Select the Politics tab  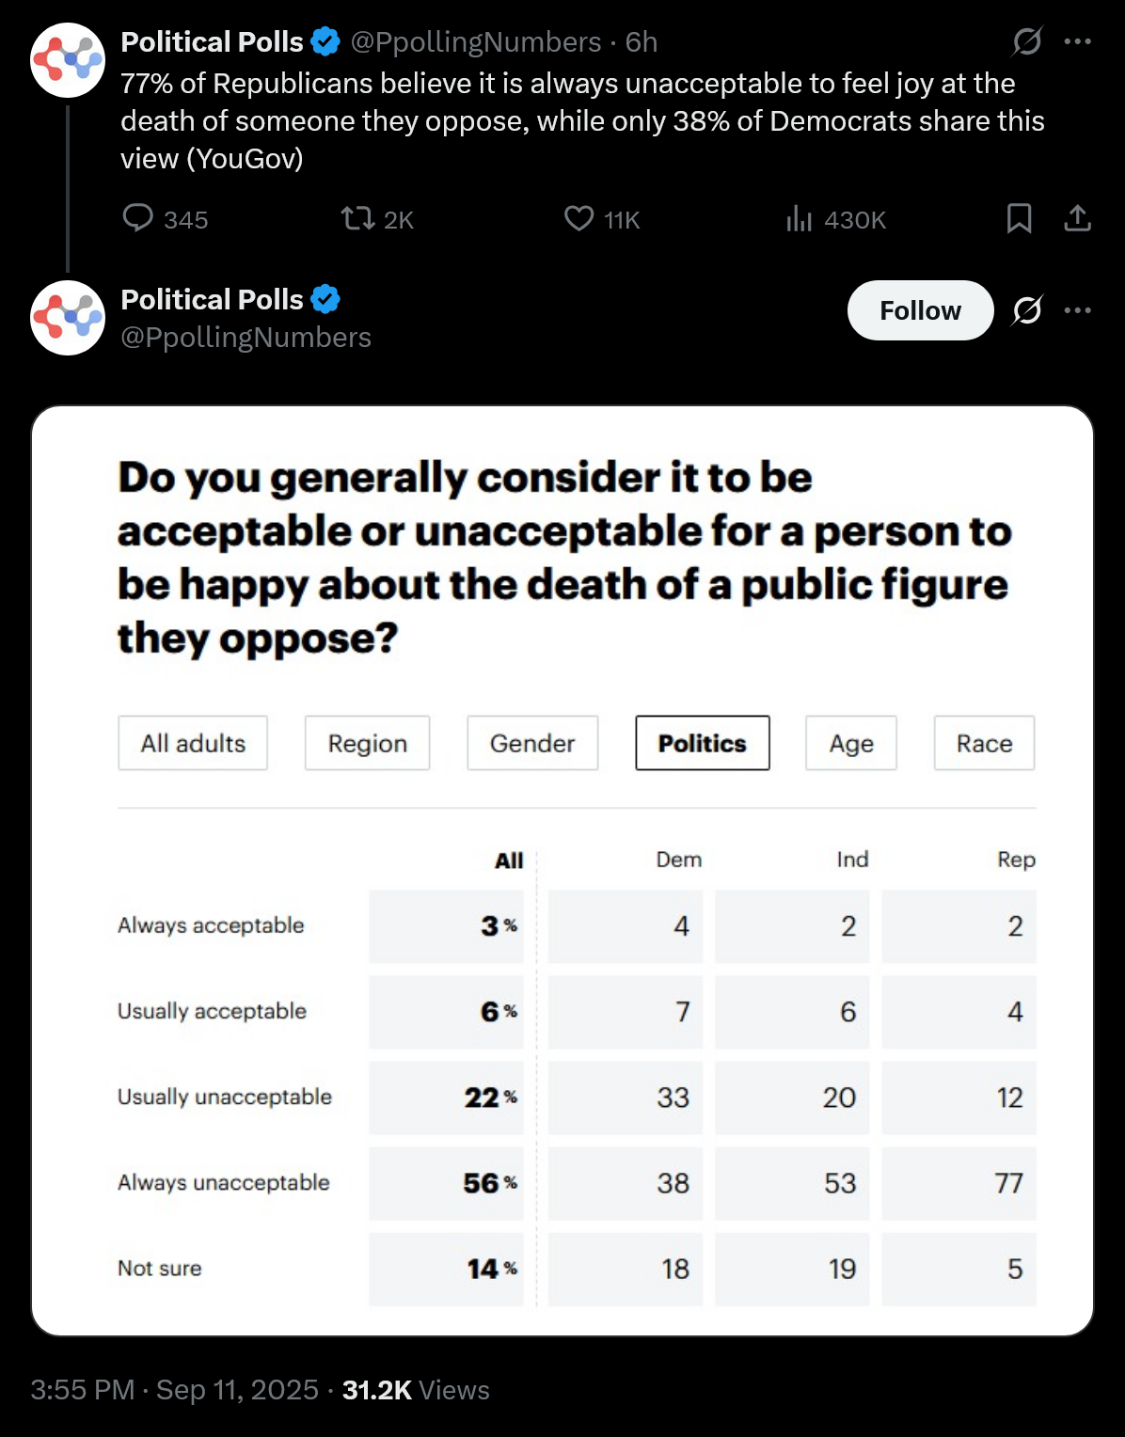click(703, 743)
